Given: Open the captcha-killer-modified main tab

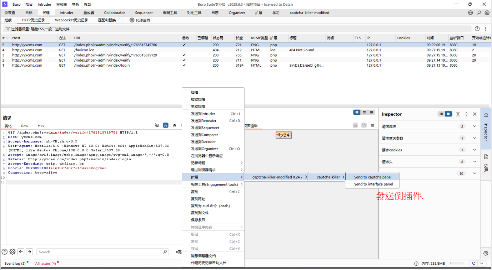Looking at the screenshot, I should pos(309,13).
